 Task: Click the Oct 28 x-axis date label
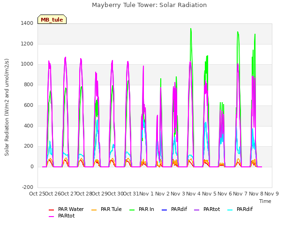pos(84,194)
